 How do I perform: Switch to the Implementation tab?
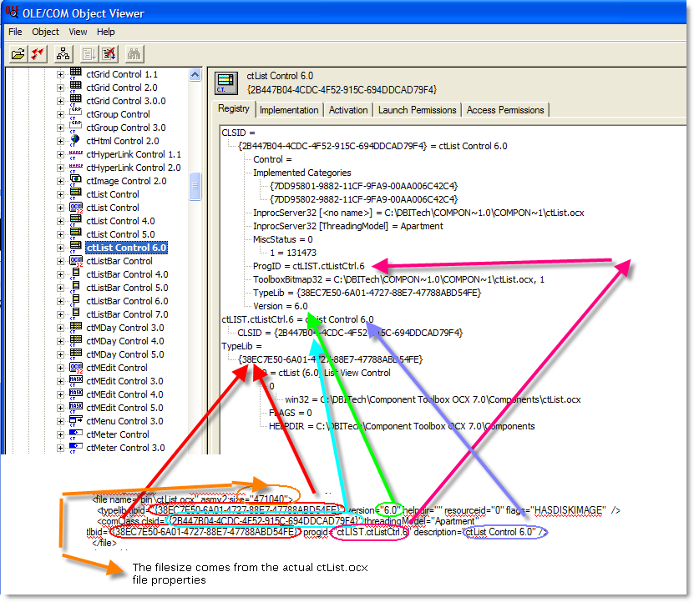tap(289, 110)
